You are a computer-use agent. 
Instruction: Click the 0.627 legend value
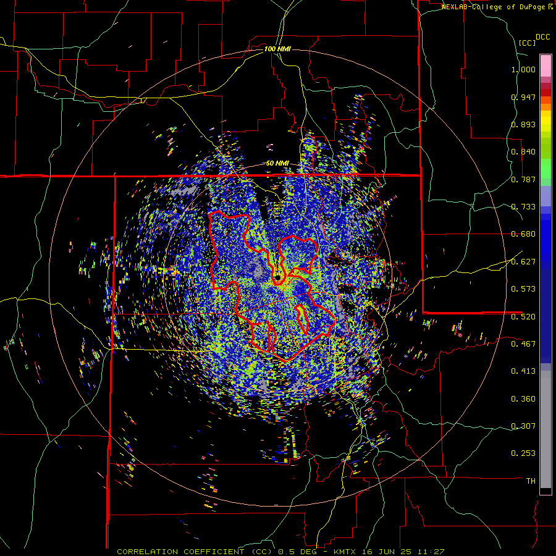[523, 262]
